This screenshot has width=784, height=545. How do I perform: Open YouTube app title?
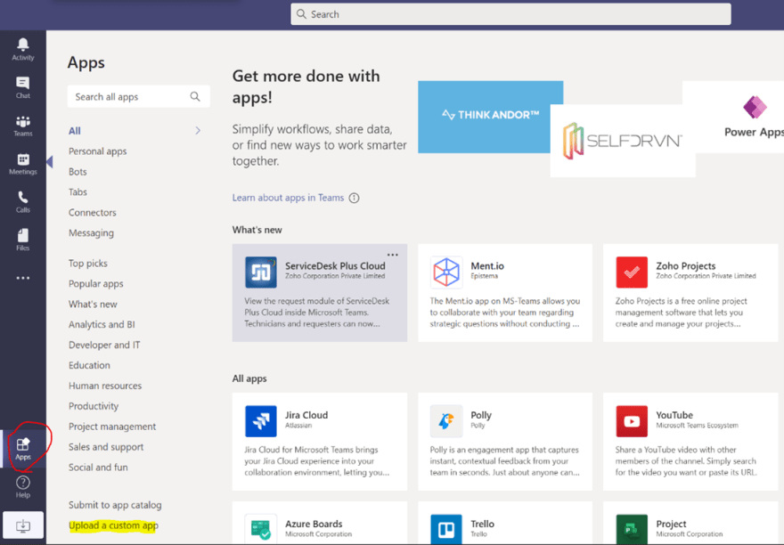[x=674, y=415]
